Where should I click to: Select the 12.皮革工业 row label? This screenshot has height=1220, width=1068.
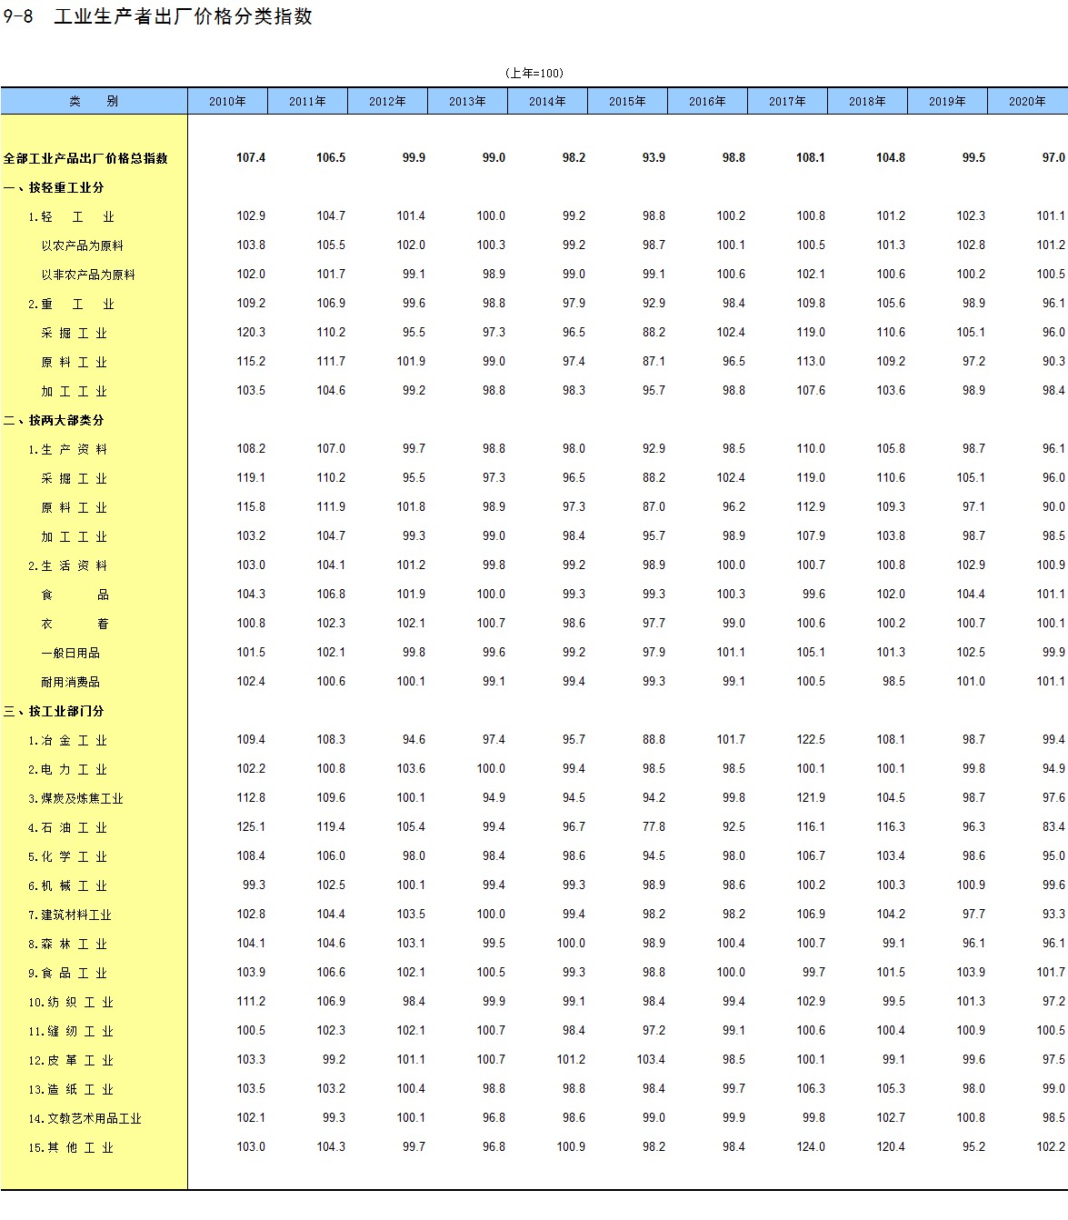[71, 1060]
